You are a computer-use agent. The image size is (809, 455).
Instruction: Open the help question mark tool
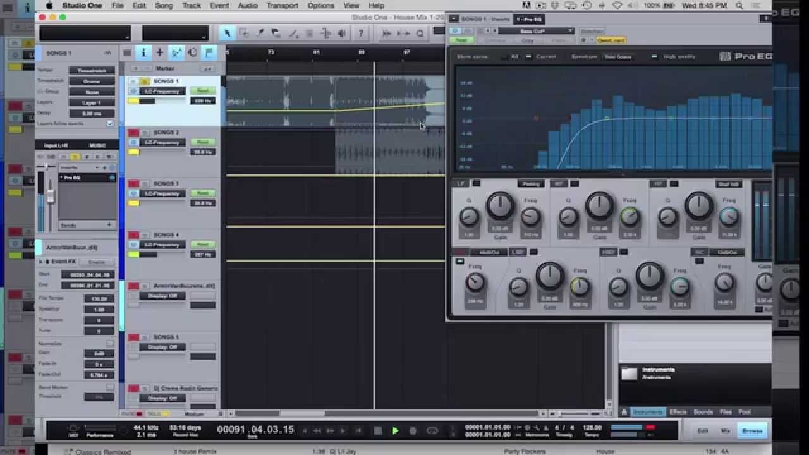pyautogui.click(x=361, y=33)
